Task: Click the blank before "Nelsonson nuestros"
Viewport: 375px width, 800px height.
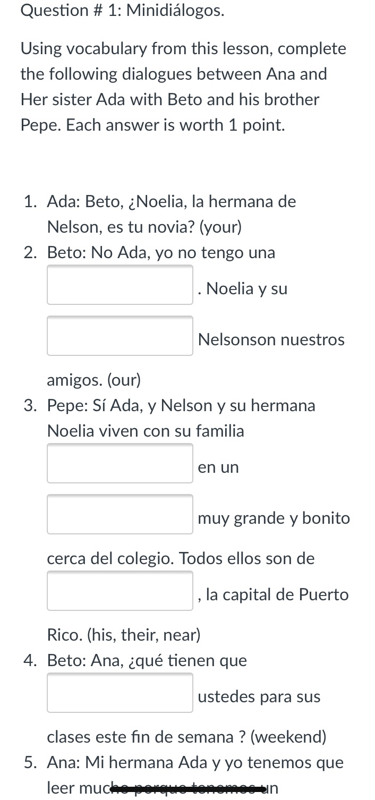Action: [x=120, y=336]
